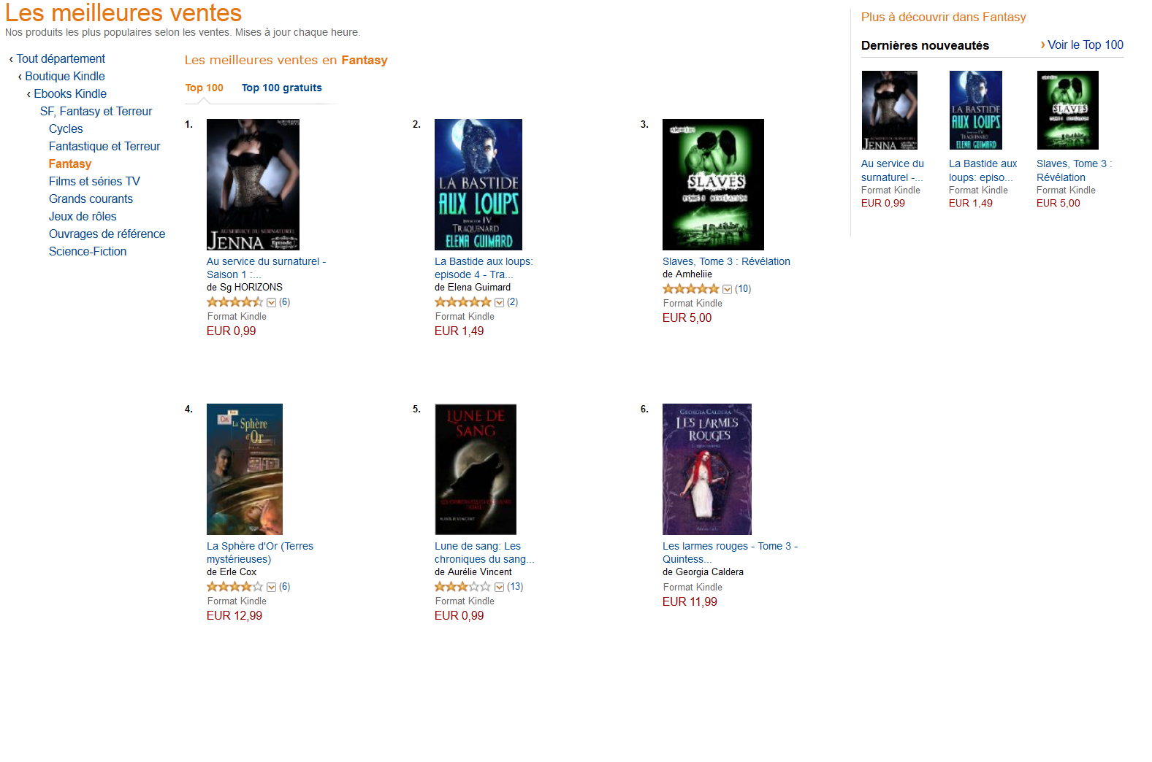Open the Jenna book cover ranked first
1152x762 pixels.
point(253,185)
